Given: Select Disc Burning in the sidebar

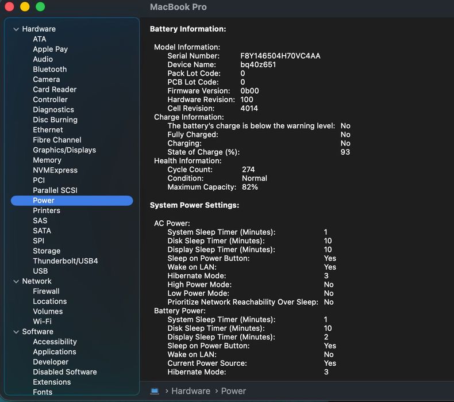Looking at the screenshot, I should pos(55,120).
